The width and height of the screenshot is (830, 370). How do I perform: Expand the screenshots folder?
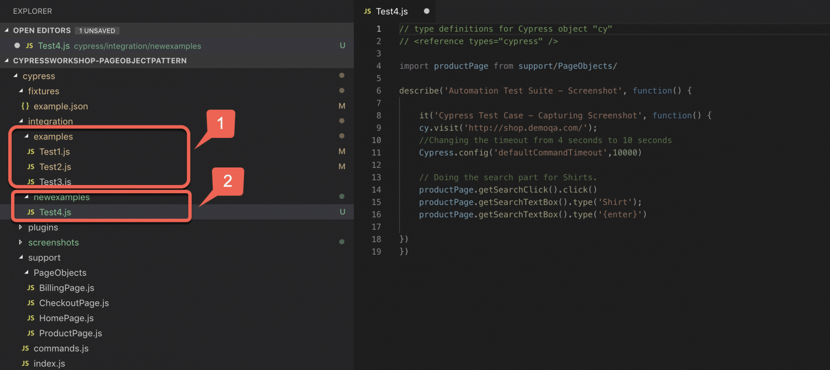click(20, 242)
